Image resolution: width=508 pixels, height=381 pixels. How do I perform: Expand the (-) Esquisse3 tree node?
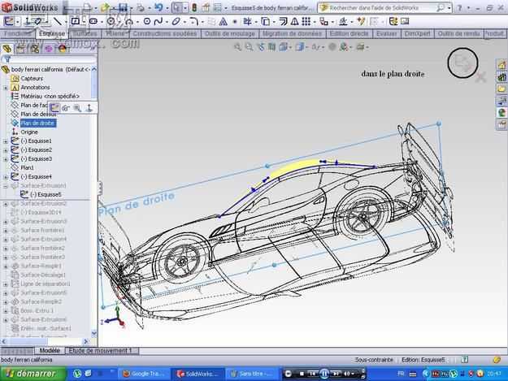pyautogui.click(x=6, y=159)
